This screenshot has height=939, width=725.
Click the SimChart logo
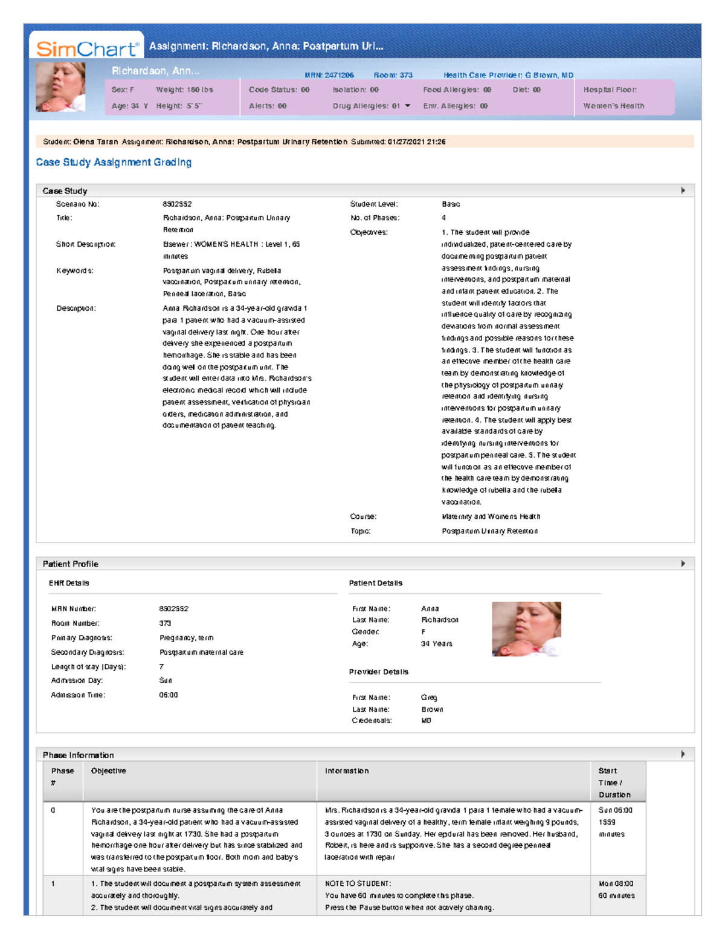coord(87,48)
